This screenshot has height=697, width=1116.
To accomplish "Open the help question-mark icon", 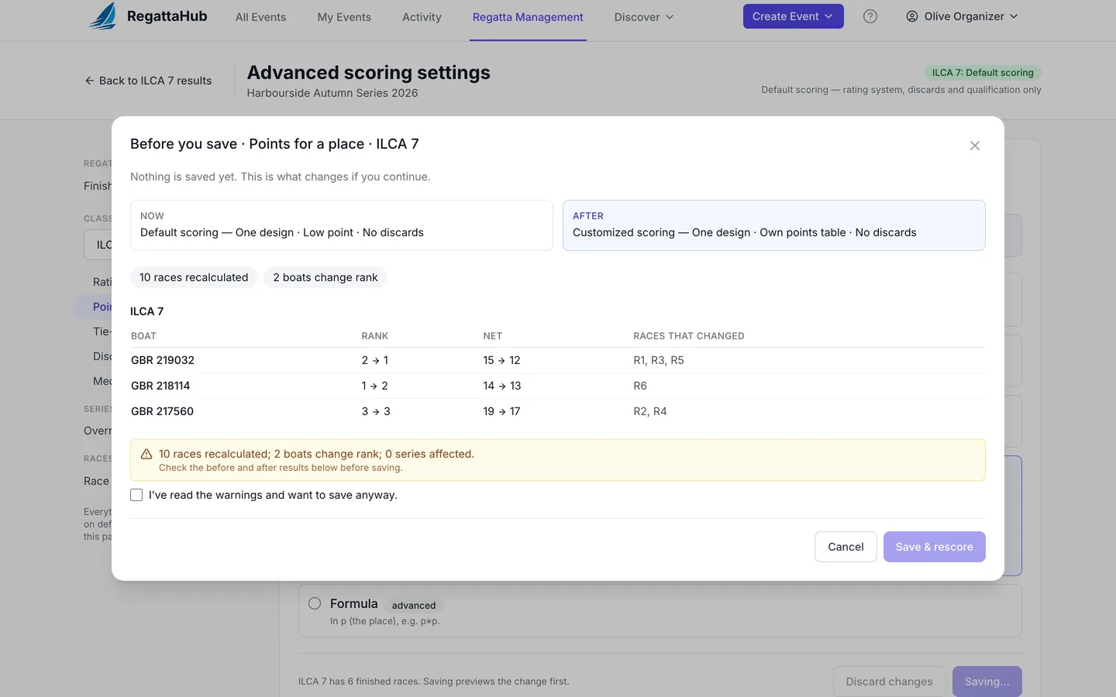I will tap(870, 16).
